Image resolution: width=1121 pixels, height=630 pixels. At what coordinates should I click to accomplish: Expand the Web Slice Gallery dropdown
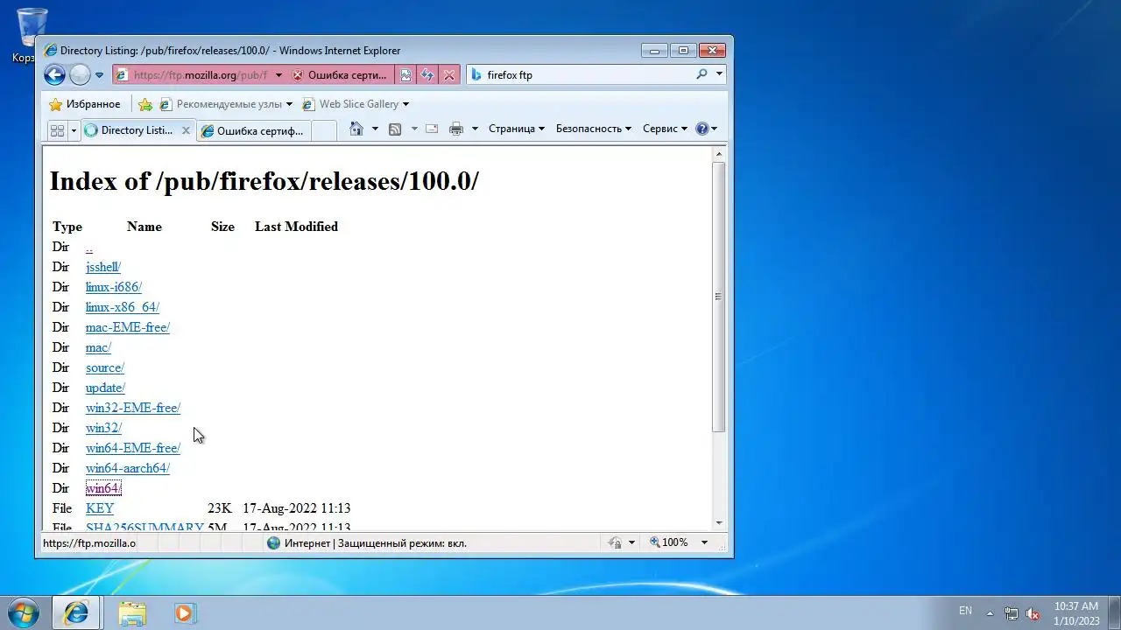coord(405,104)
